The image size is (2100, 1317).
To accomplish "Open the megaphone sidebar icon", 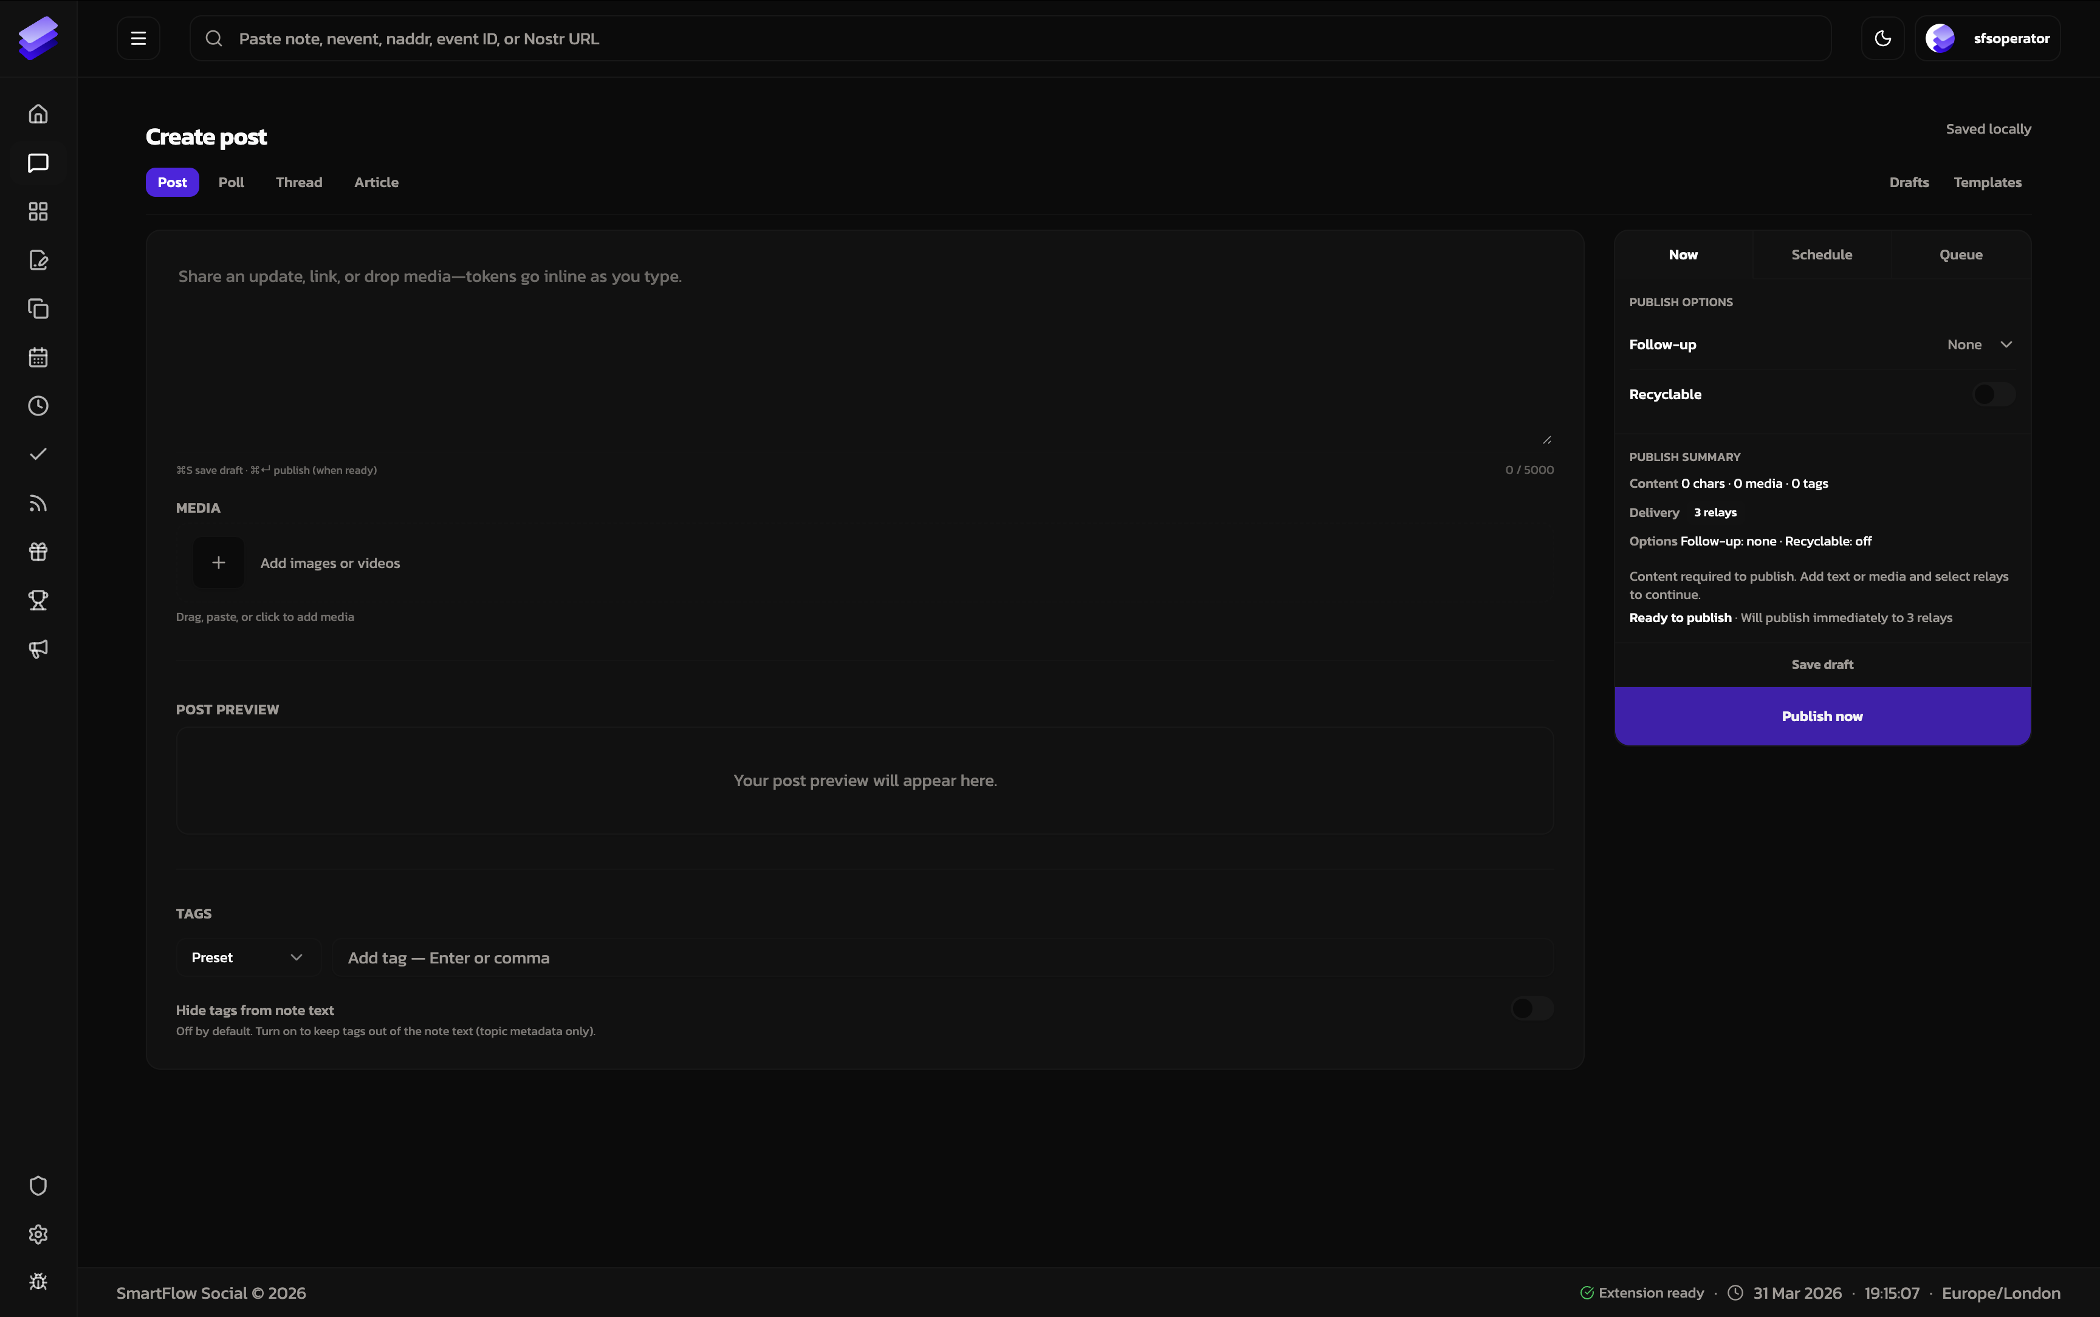I will click(38, 649).
